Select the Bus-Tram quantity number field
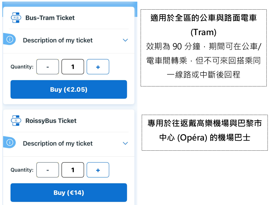This screenshot has width=270, height=205. pos(73,67)
